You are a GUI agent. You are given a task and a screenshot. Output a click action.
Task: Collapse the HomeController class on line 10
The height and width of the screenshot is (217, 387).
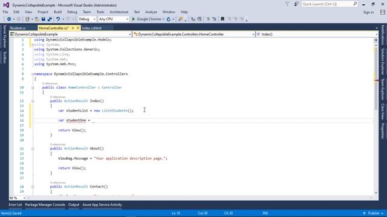coord(33,87)
